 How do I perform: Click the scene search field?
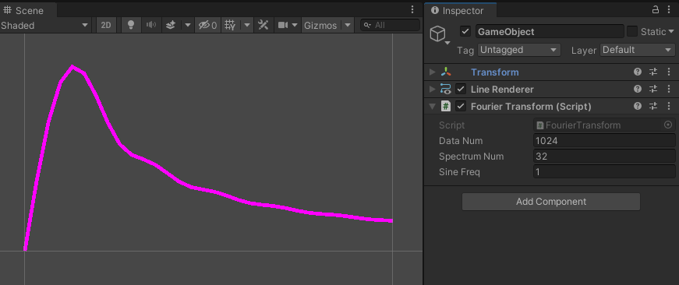coord(390,25)
